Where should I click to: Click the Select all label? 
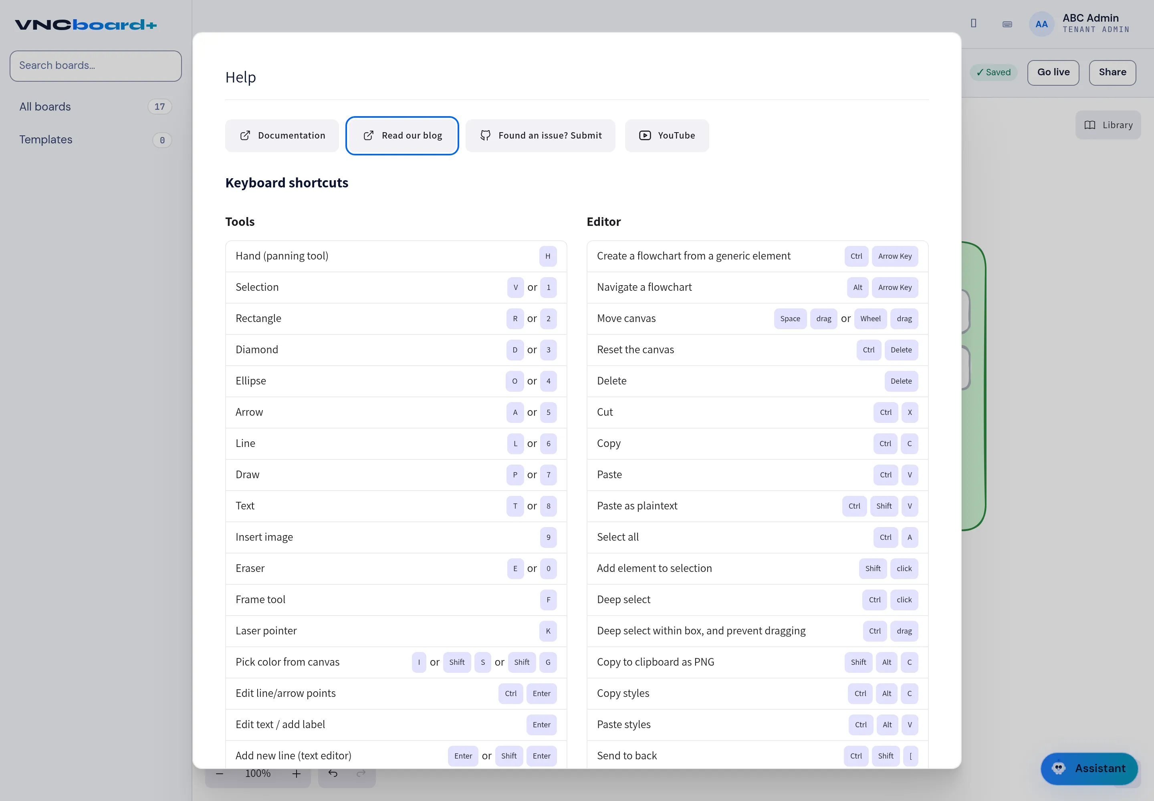[618, 537]
